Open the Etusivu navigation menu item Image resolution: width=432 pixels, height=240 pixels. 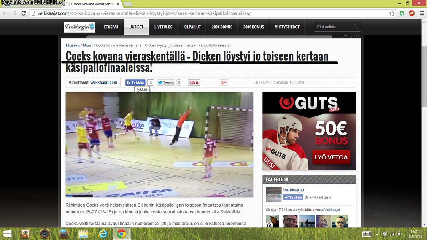click(x=111, y=27)
